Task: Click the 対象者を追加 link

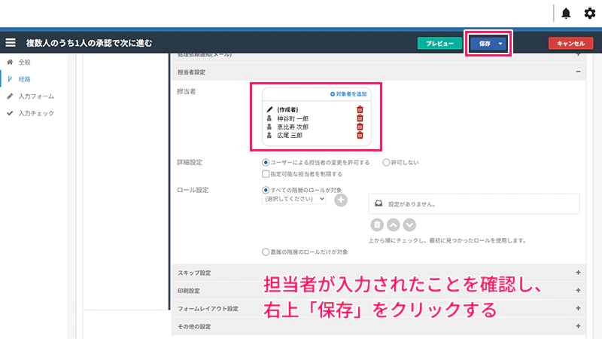Action: click(x=348, y=93)
